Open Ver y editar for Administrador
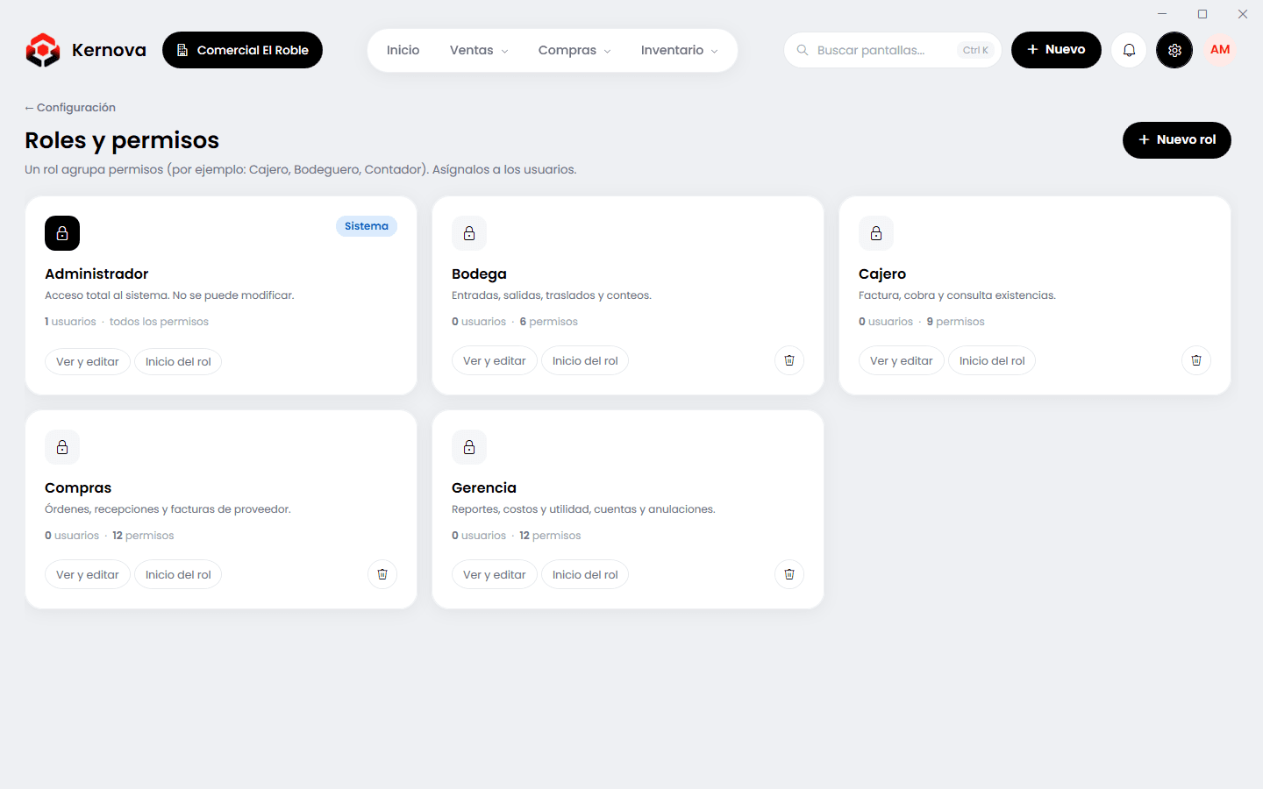Image resolution: width=1263 pixels, height=789 pixels. [88, 361]
